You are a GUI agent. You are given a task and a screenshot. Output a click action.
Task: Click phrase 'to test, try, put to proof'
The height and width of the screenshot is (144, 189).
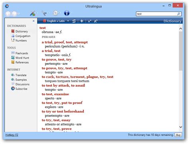pyautogui.click(x=62, y=103)
